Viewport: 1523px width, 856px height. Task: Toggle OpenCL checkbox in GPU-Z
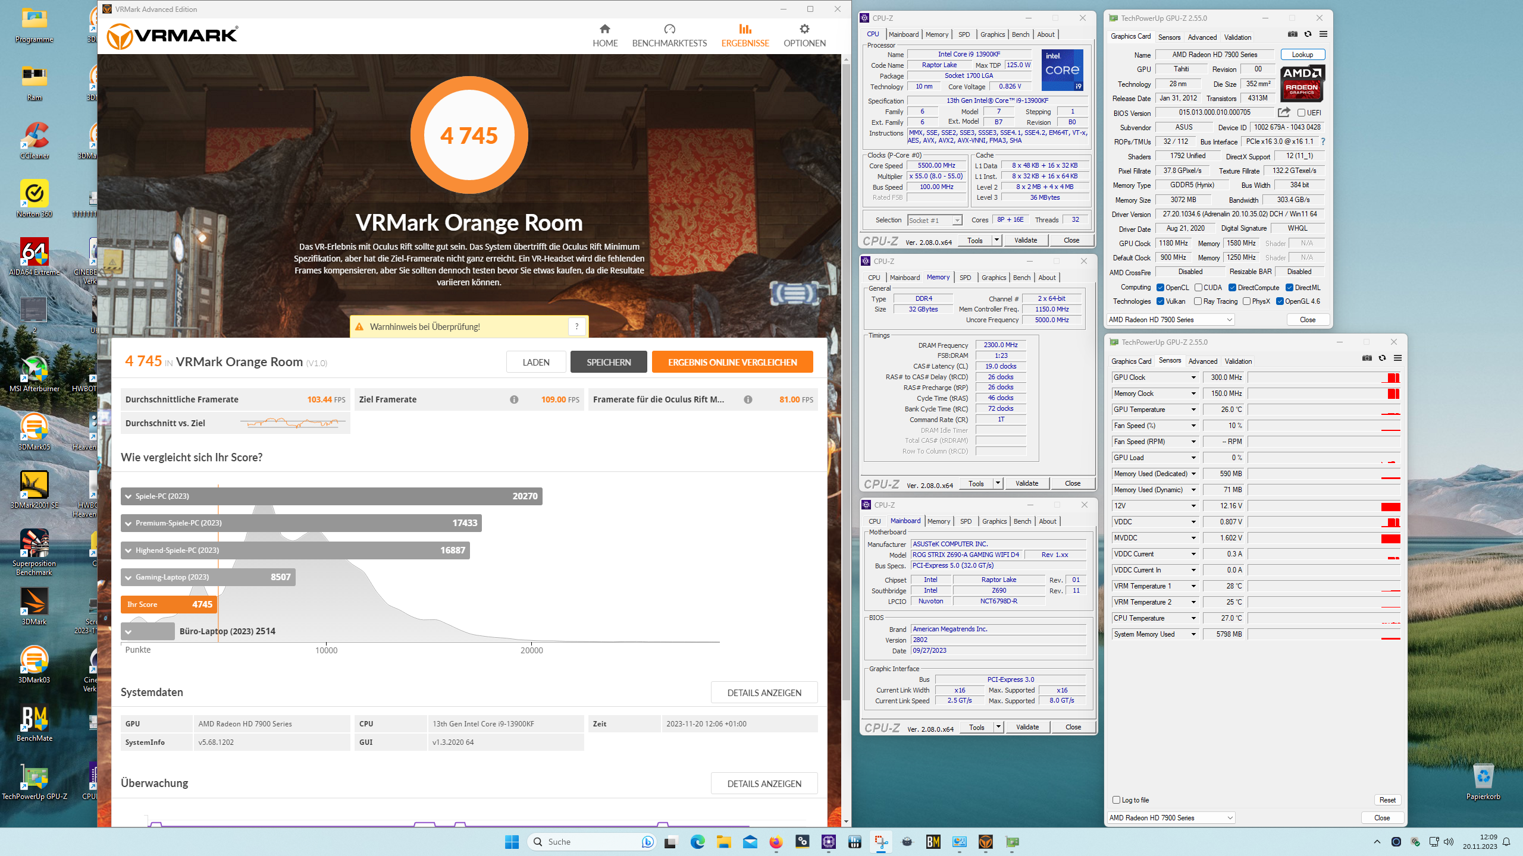click(x=1160, y=288)
